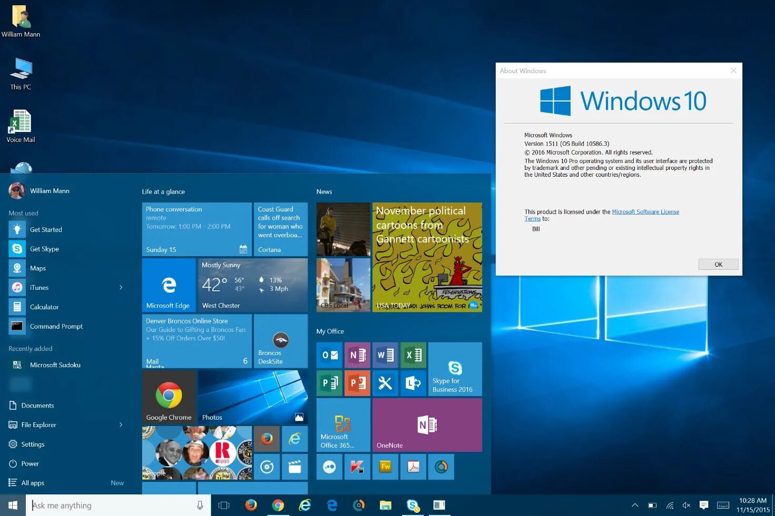Viewport: 775px width, 516px height.
Task: Open the Outlook mail tile
Action: (x=329, y=355)
